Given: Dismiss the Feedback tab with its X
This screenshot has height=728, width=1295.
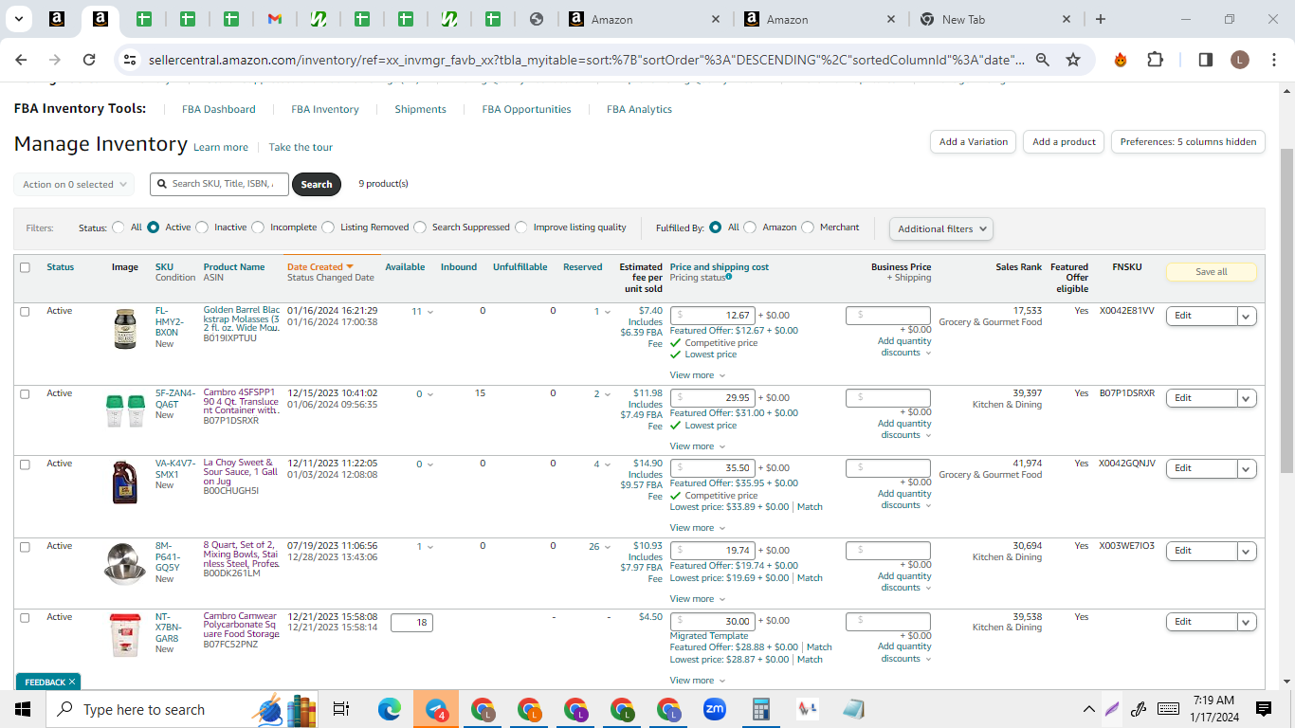Looking at the screenshot, I should coord(72,682).
